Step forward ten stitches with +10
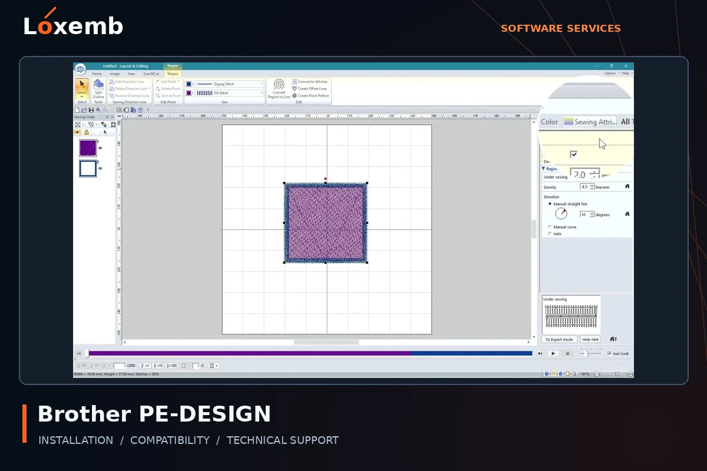Viewport: 707px width, 471px height. click(x=157, y=366)
